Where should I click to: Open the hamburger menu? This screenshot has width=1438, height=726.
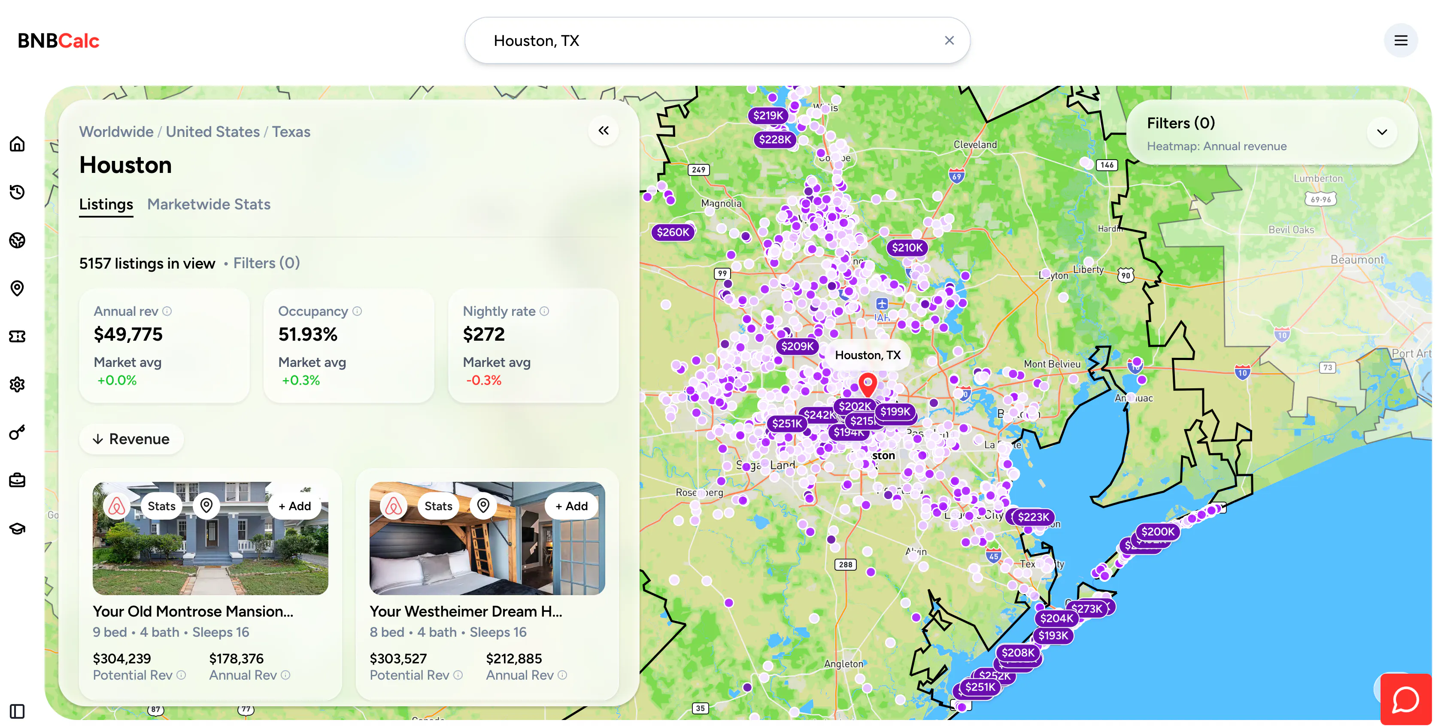tap(1401, 40)
